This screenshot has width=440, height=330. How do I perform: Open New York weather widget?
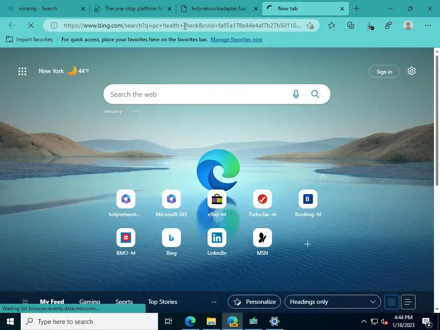[x=64, y=71]
